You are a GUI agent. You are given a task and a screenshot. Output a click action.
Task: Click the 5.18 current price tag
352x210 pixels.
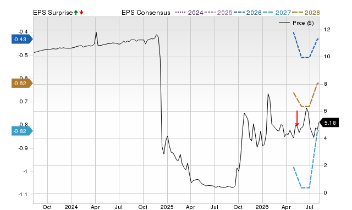[329, 123]
